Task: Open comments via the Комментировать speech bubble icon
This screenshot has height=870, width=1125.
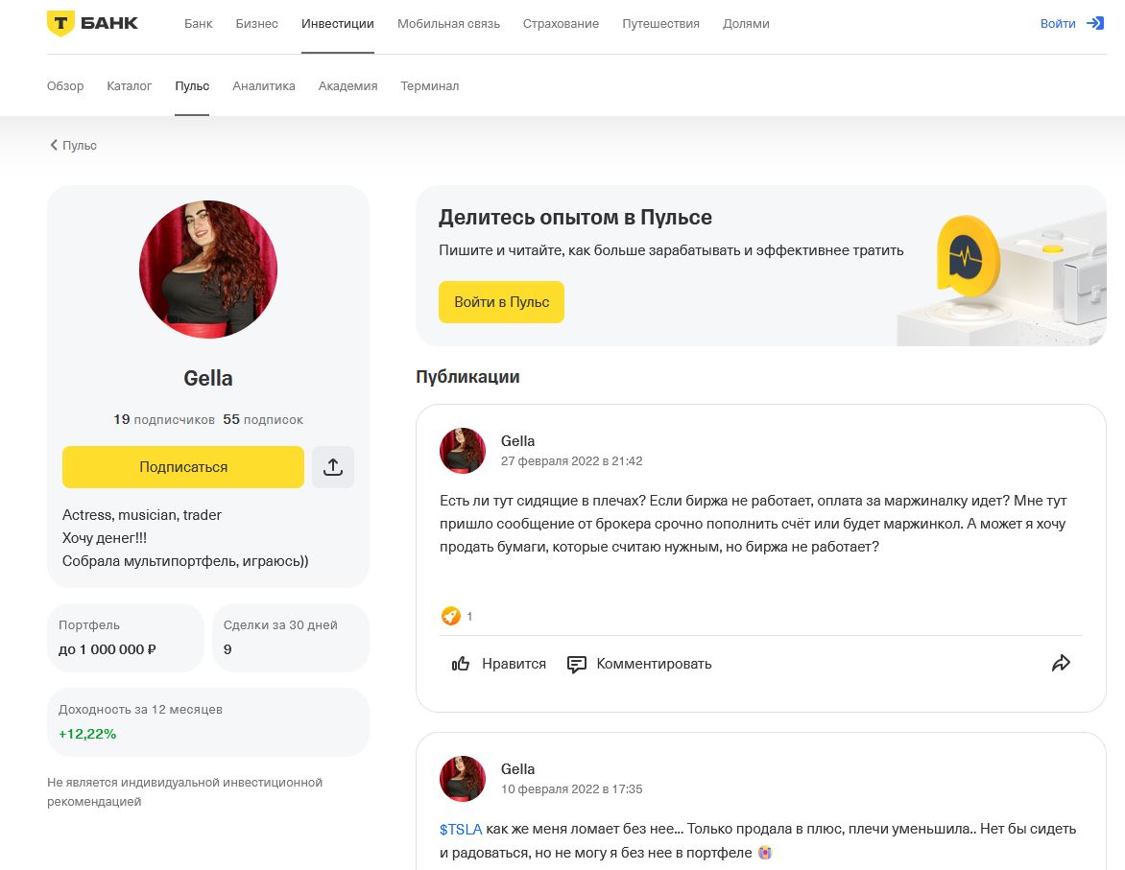Action: pyautogui.click(x=577, y=663)
